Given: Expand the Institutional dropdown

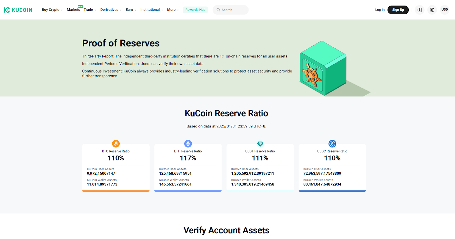Looking at the screenshot, I should 152,10.
